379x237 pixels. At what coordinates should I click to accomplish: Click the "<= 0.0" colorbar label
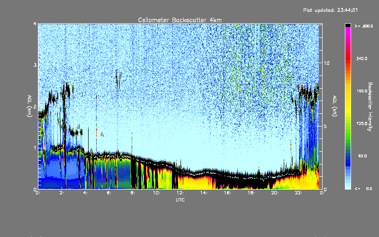click(x=364, y=189)
